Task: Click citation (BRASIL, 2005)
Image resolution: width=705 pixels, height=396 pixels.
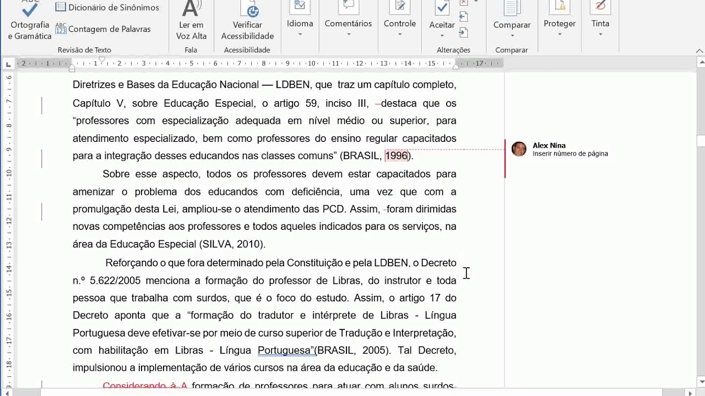Action: point(352,350)
